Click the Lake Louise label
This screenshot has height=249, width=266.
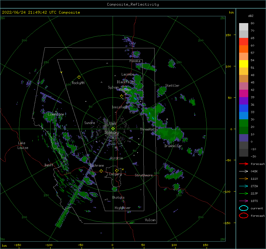click(23, 145)
